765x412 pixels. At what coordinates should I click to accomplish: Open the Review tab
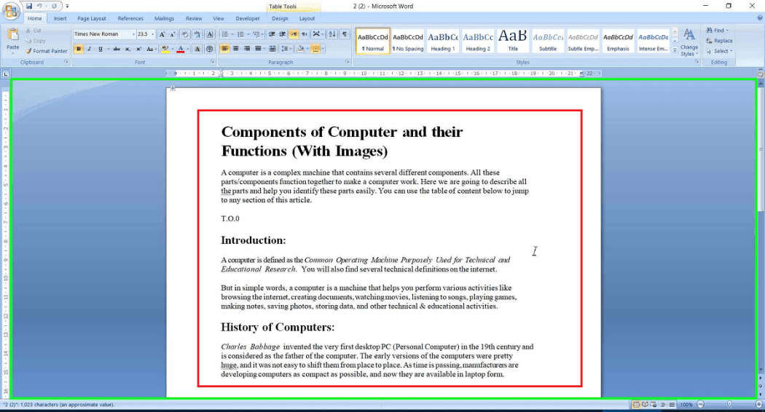(194, 18)
